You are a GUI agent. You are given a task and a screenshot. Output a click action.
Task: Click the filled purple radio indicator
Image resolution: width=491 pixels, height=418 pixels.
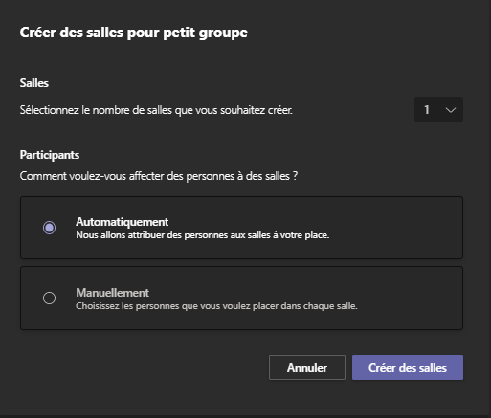point(49,228)
